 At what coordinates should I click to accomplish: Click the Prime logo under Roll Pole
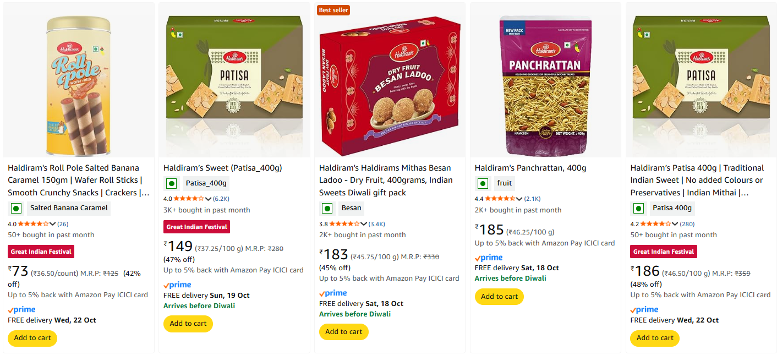(x=21, y=310)
